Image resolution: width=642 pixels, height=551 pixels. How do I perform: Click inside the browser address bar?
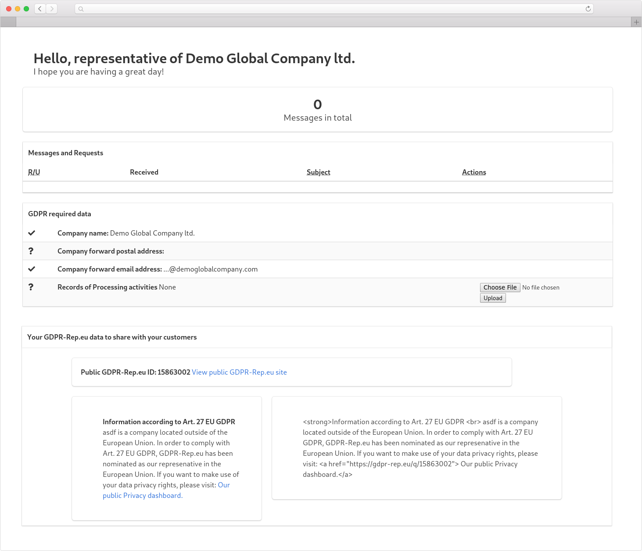pyautogui.click(x=307, y=8)
